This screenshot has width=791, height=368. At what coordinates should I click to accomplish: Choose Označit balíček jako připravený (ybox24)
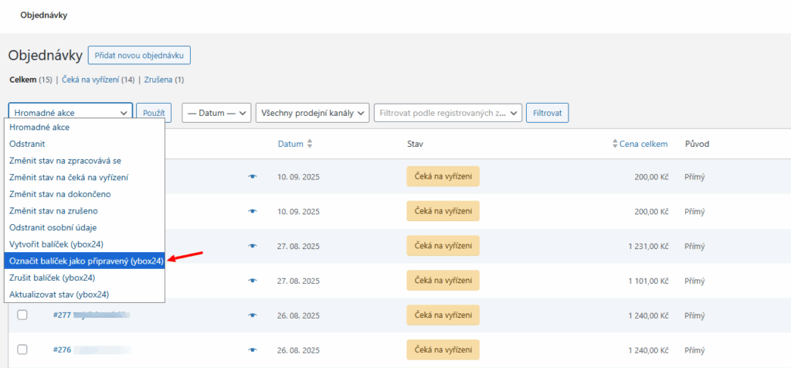(86, 261)
